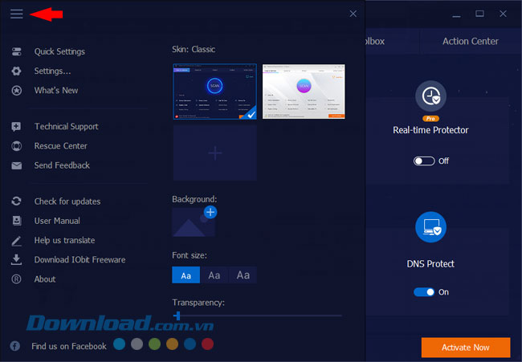This screenshot has width=522, height=362.
Task: Click the About registered-mark icon
Action: 16,279
